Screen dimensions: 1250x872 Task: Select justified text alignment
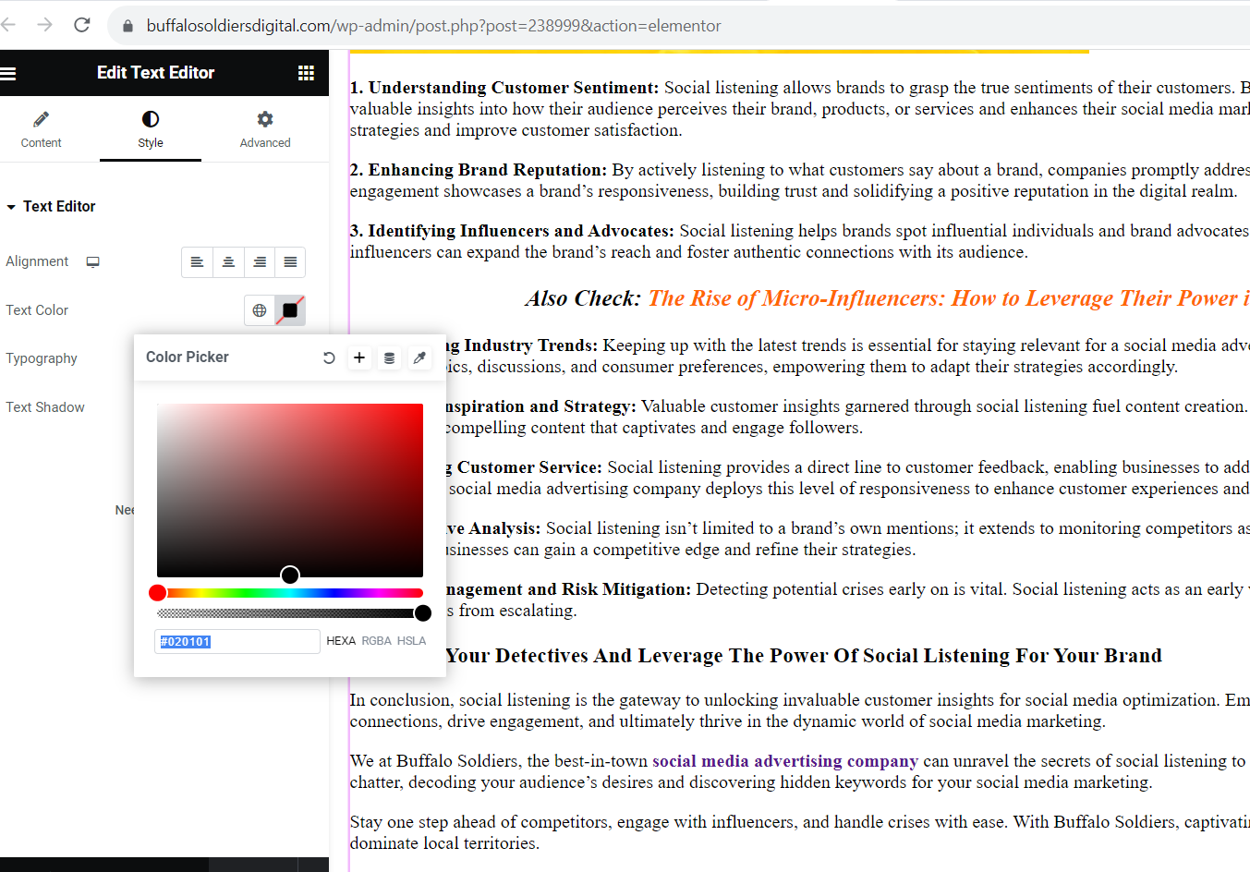click(290, 262)
